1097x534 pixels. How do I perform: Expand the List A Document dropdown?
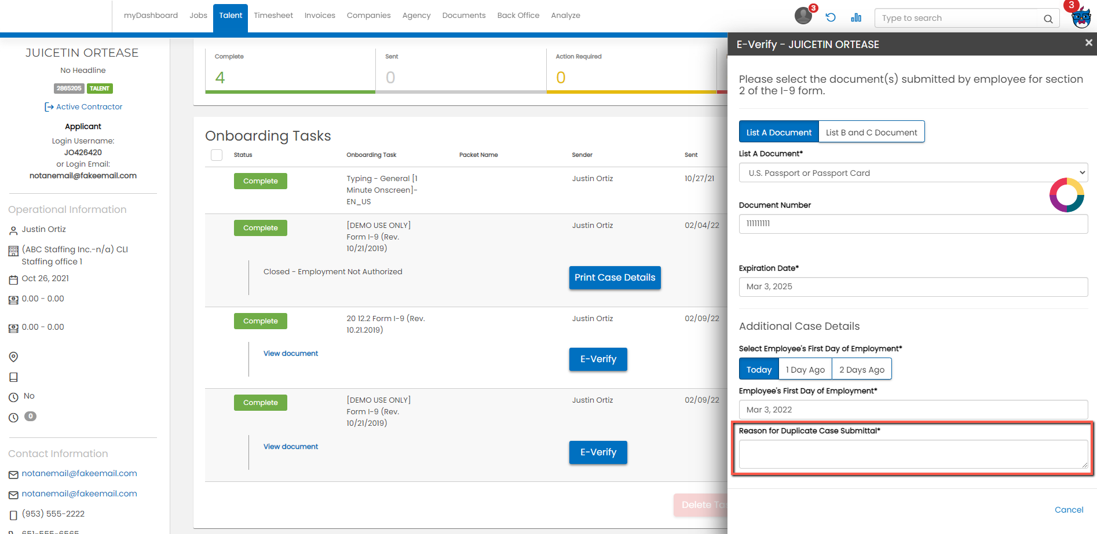913,172
